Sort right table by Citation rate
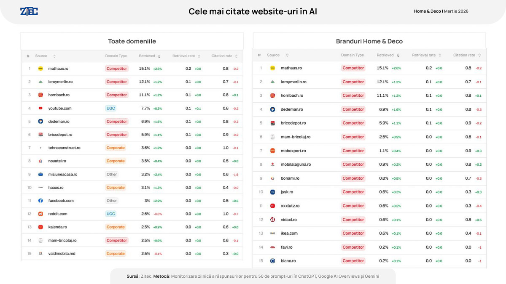Screen dimensions: 506x284 click(479, 55)
